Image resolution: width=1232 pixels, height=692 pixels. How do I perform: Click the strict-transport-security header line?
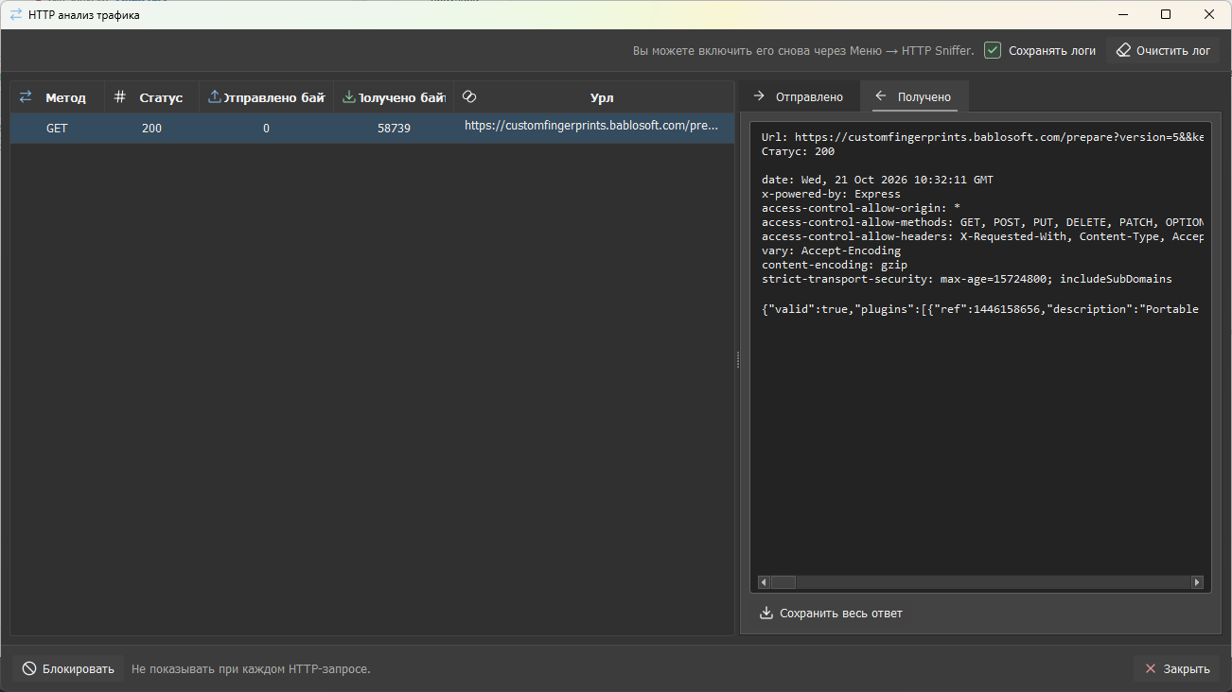967,280
